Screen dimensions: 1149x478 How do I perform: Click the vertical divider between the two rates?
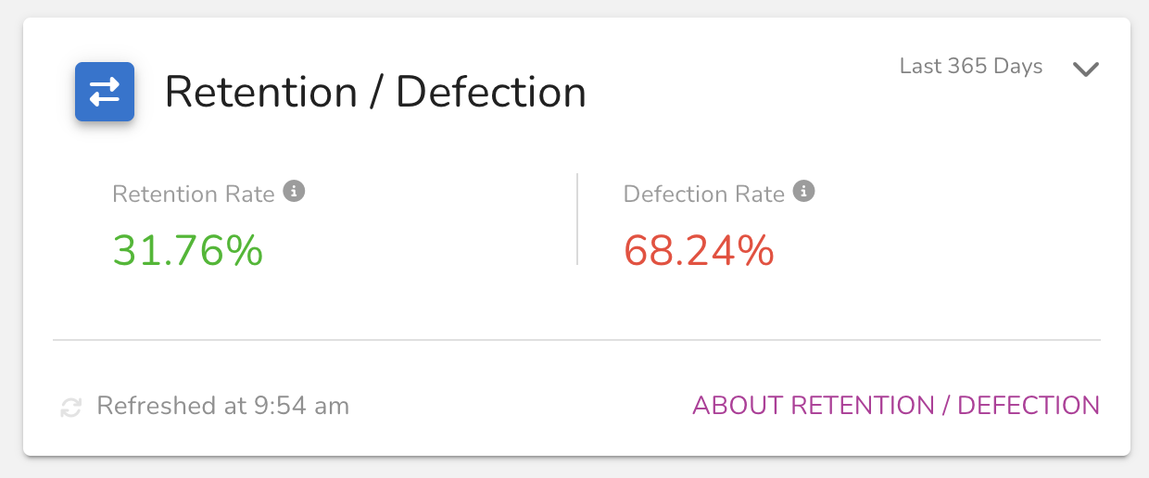click(577, 220)
